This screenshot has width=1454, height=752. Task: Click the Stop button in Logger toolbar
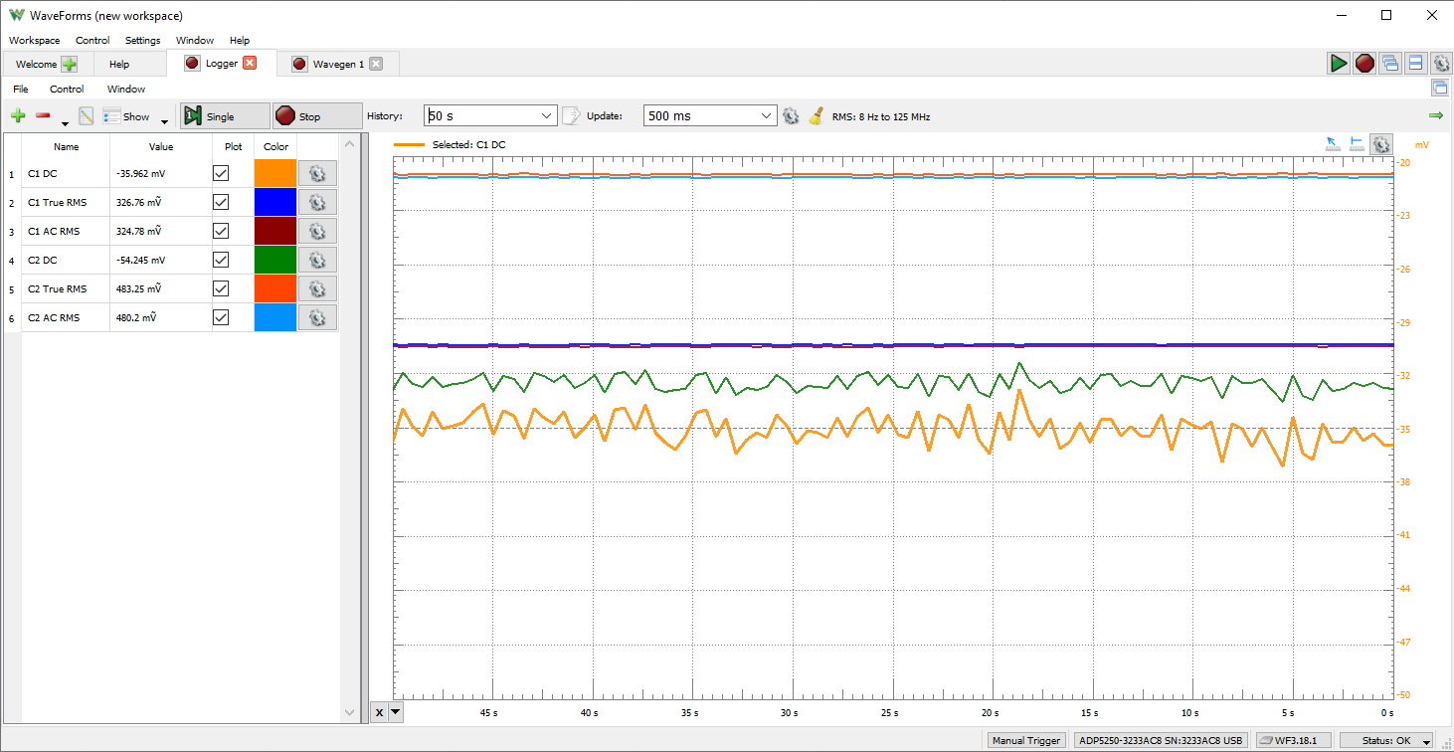coord(317,116)
